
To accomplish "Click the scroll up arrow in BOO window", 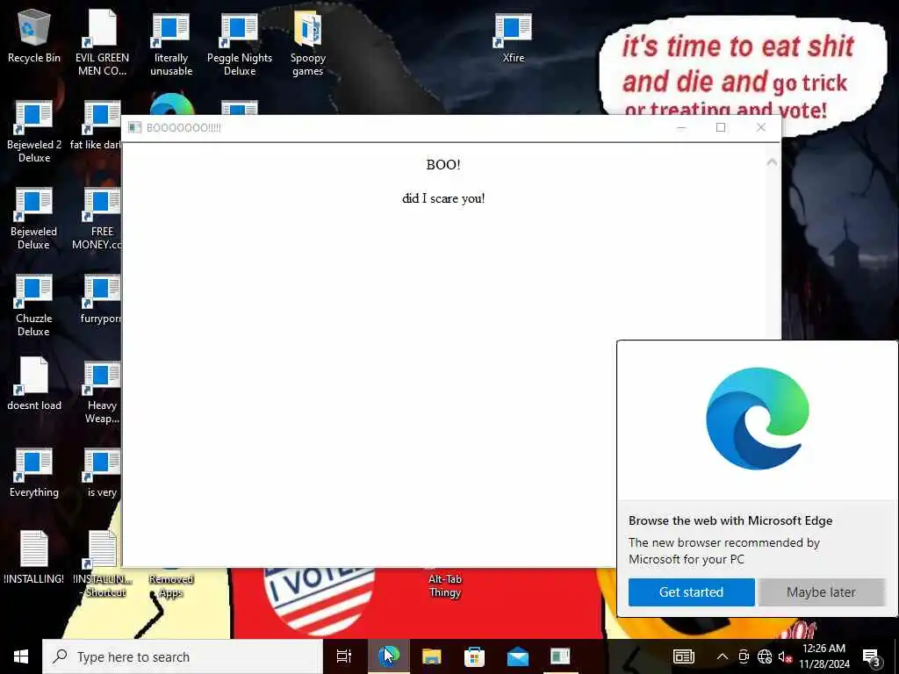I will 772,162.
